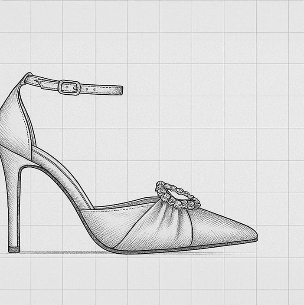The height and width of the screenshot is (305, 304).
Task: Click the ankle strap buckle
Action: tap(69, 87)
